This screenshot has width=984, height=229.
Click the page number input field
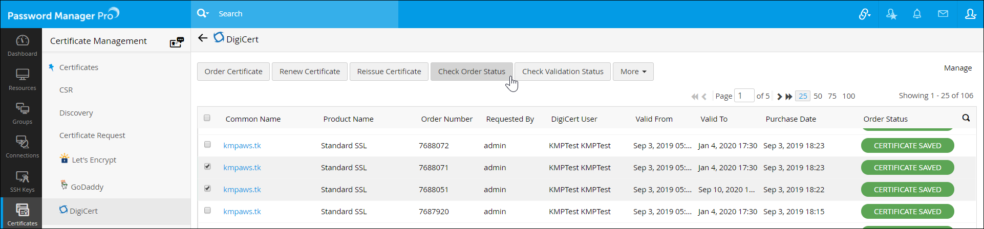point(744,96)
